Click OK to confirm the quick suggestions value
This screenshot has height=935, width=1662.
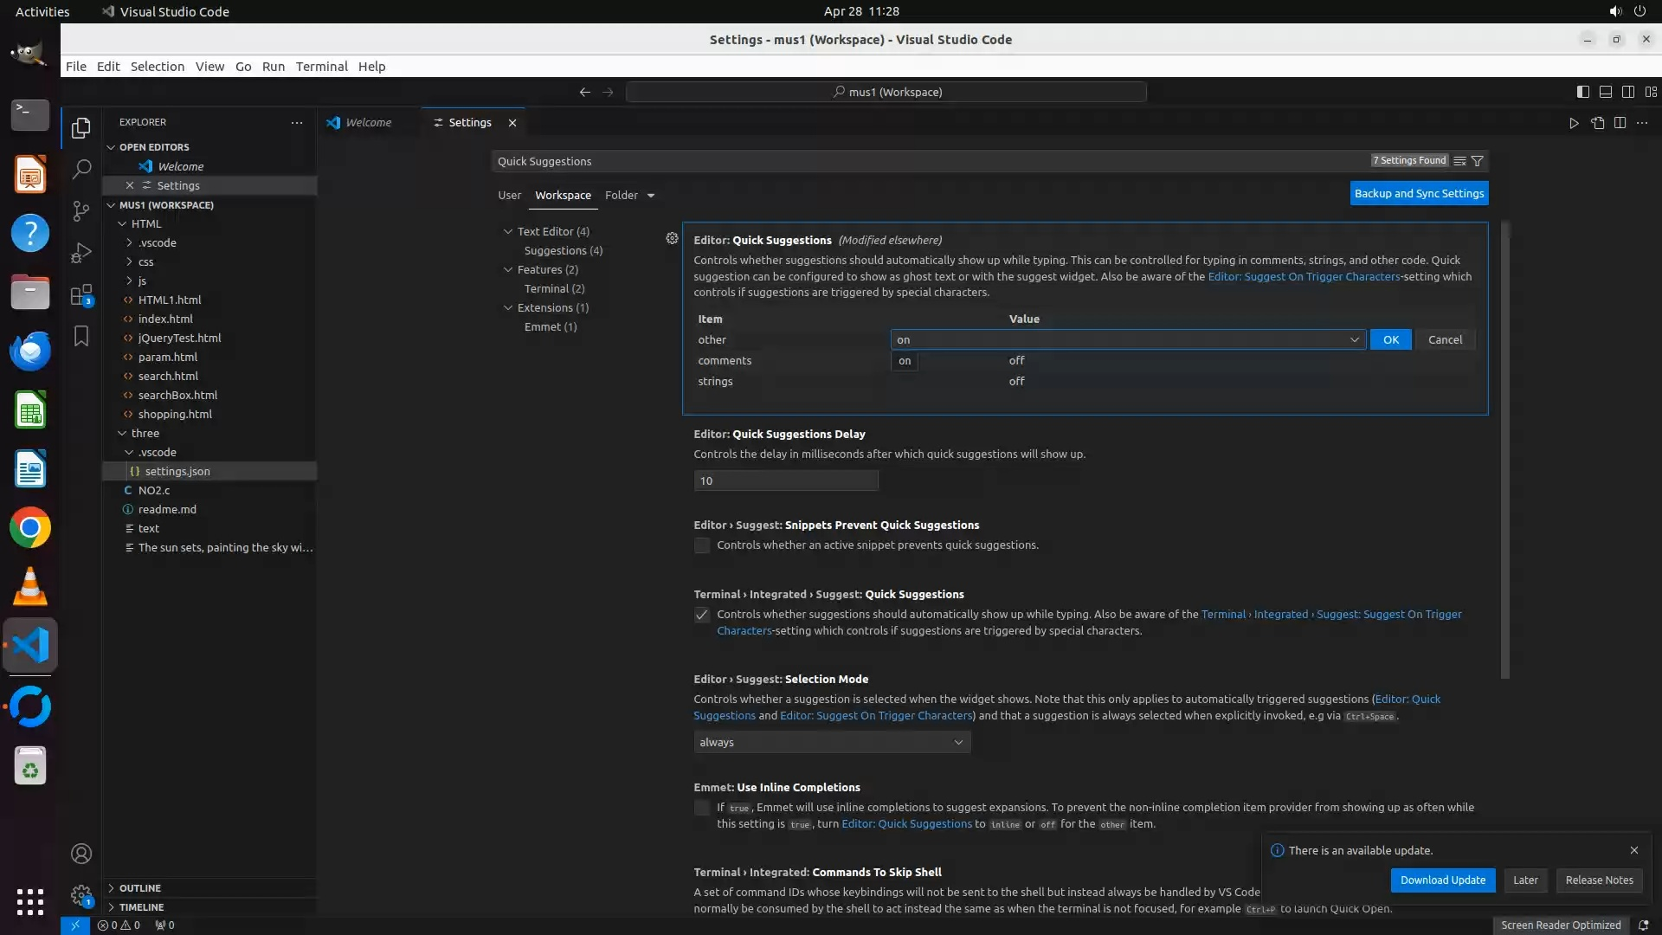[x=1390, y=340]
